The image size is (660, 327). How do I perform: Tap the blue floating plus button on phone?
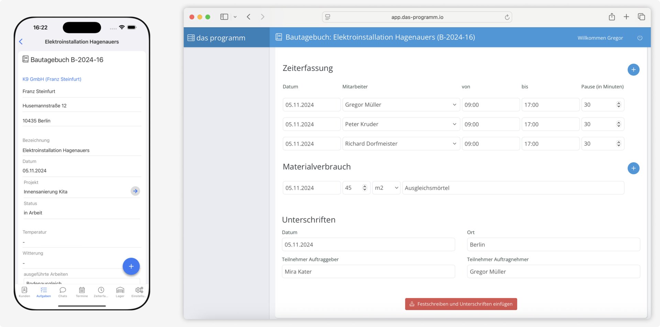tap(131, 266)
